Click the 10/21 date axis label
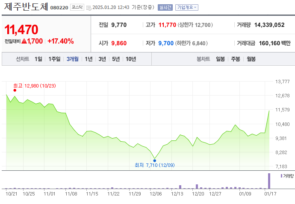The width and height of the screenshot is (295, 204). point(12,194)
